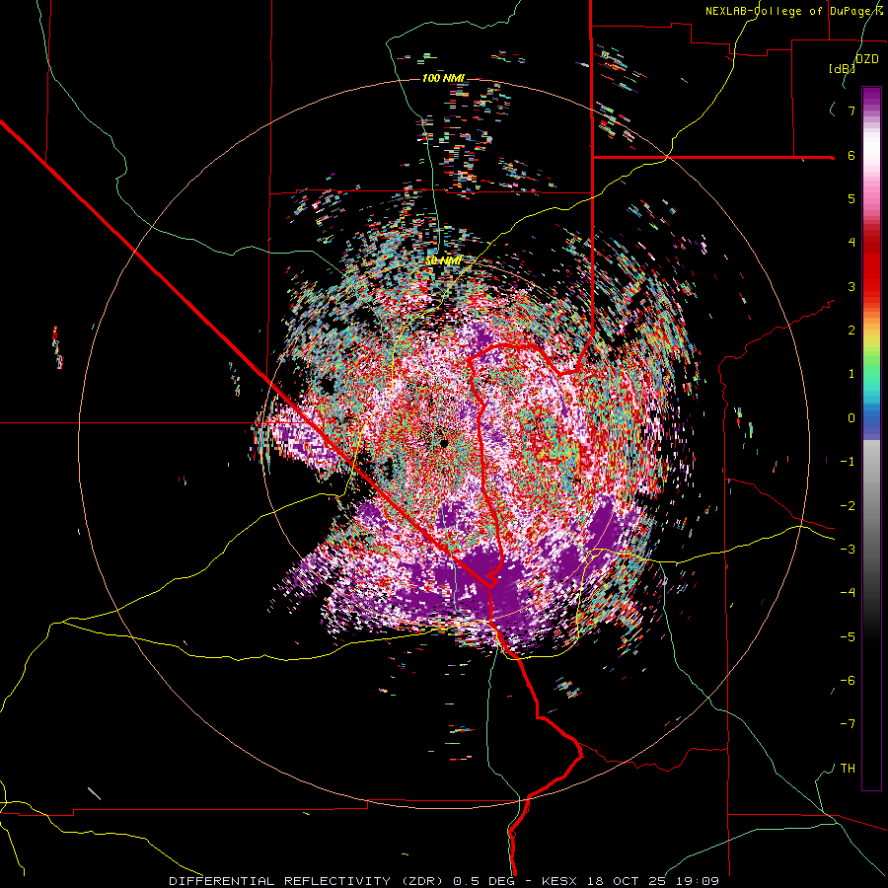This screenshot has height=888, width=888.
Task: Click the 50 NMI range ring label
Action: pyautogui.click(x=443, y=261)
